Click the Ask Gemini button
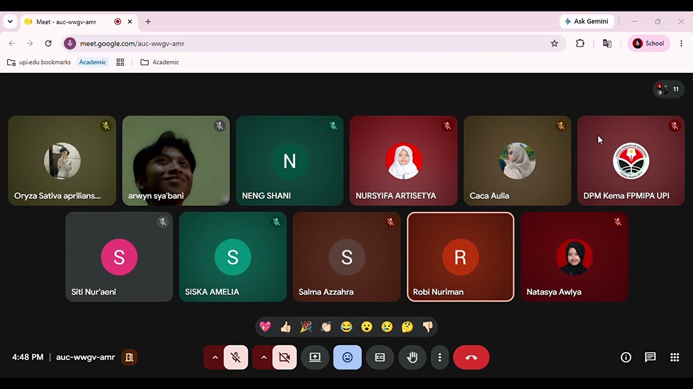The width and height of the screenshot is (693, 389). pos(586,22)
